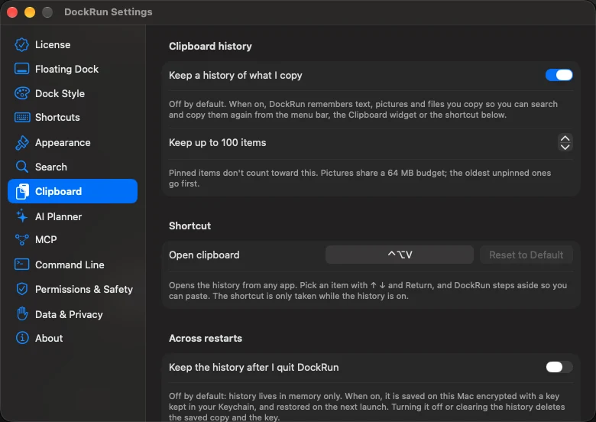Select the MCP sidebar entry
Viewport: 596px width, 422px height.
pyautogui.click(x=46, y=239)
